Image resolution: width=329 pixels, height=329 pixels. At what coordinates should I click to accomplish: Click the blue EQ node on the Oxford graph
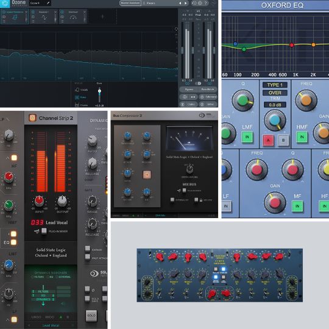[235, 44]
